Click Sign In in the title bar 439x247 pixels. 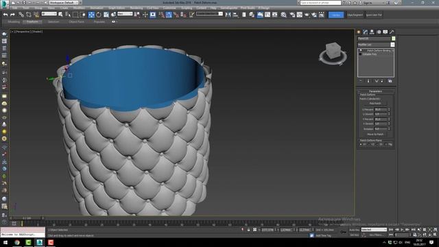pyautogui.click(x=368, y=3)
